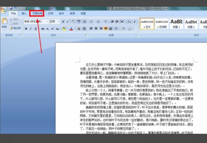
Task: Apply subscript x₂ formatting
Action: pyautogui.click(x=48, y=29)
